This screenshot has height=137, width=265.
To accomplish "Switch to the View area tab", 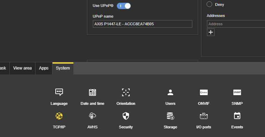I will point(23,68).
